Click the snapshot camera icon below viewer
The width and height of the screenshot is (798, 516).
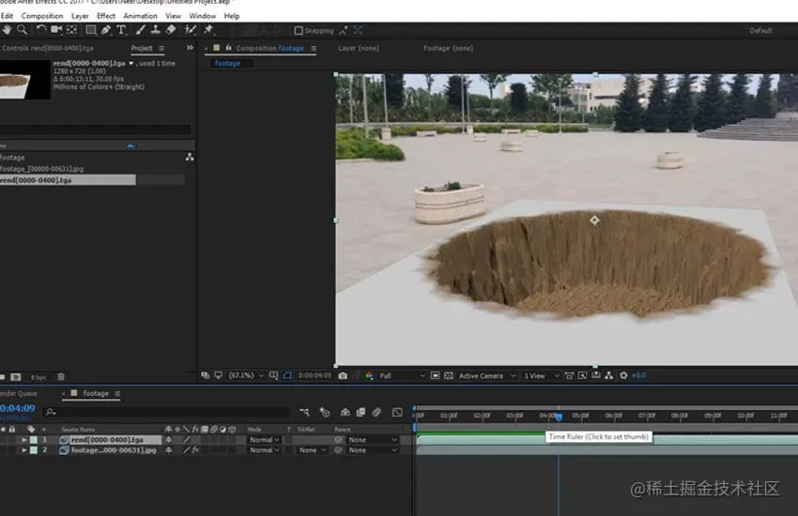(x=343, y=376)
